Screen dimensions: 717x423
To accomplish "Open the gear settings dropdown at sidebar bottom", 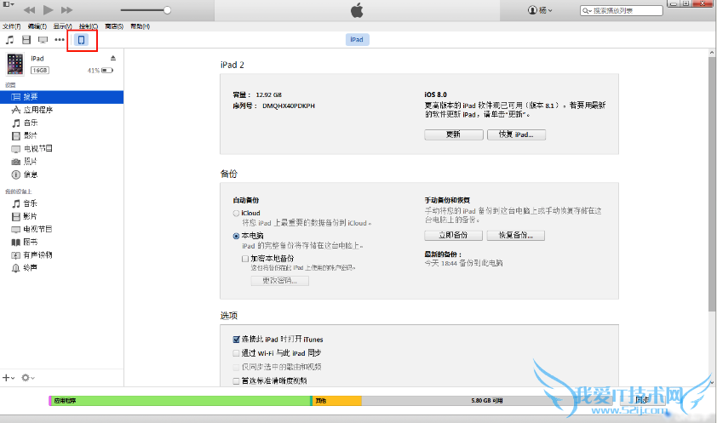I will click(28, 377).
